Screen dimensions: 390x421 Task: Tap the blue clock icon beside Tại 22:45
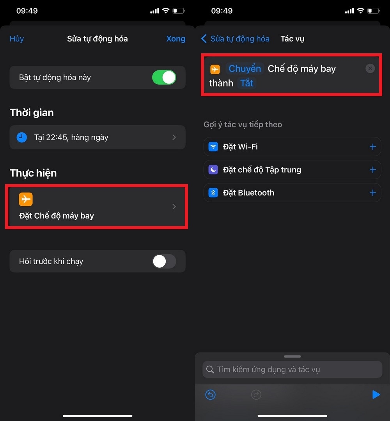pyautogui.click(x=22, y=137)
